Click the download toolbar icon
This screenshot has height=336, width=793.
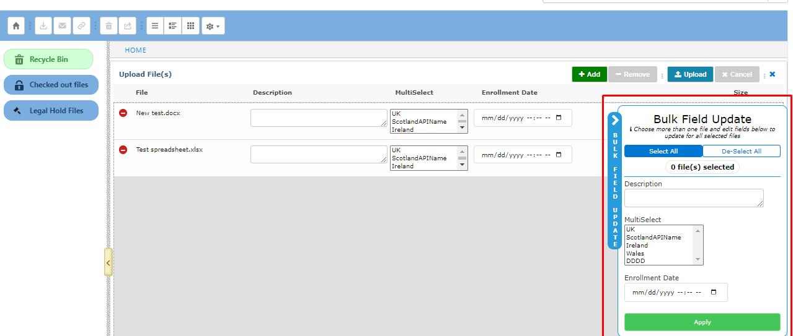tap(43, 26)
